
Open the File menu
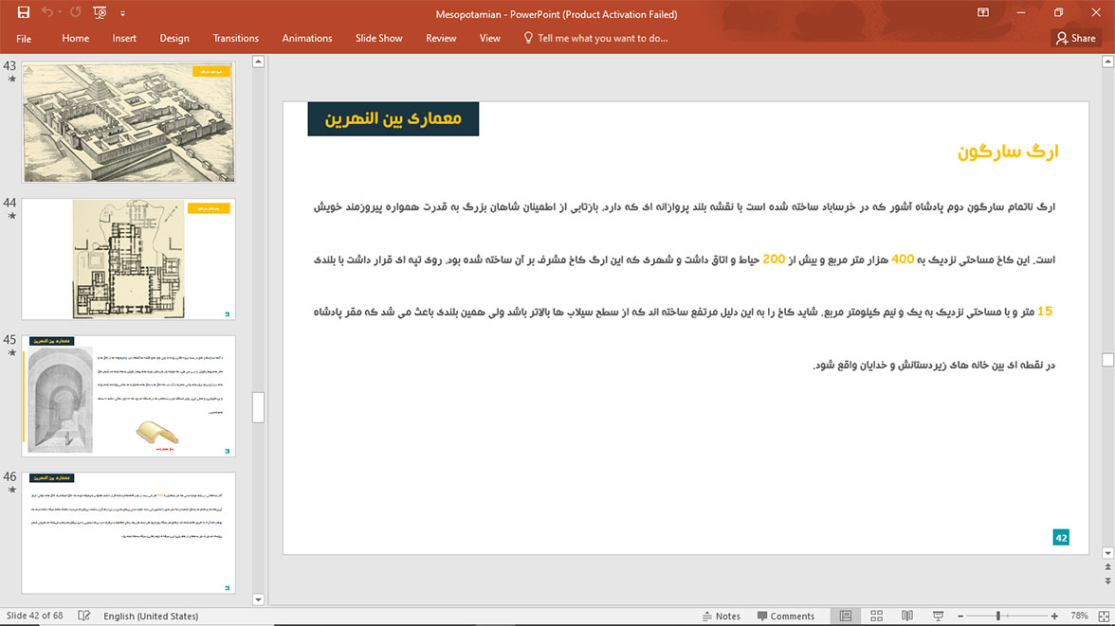click(x=24, y=39)
